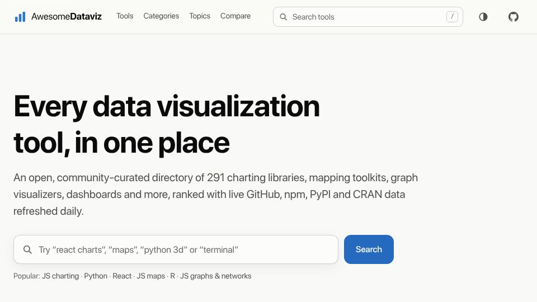Open the Topics menu item
Viewport: 537px width, 302px height.
(x=200, y=16)
